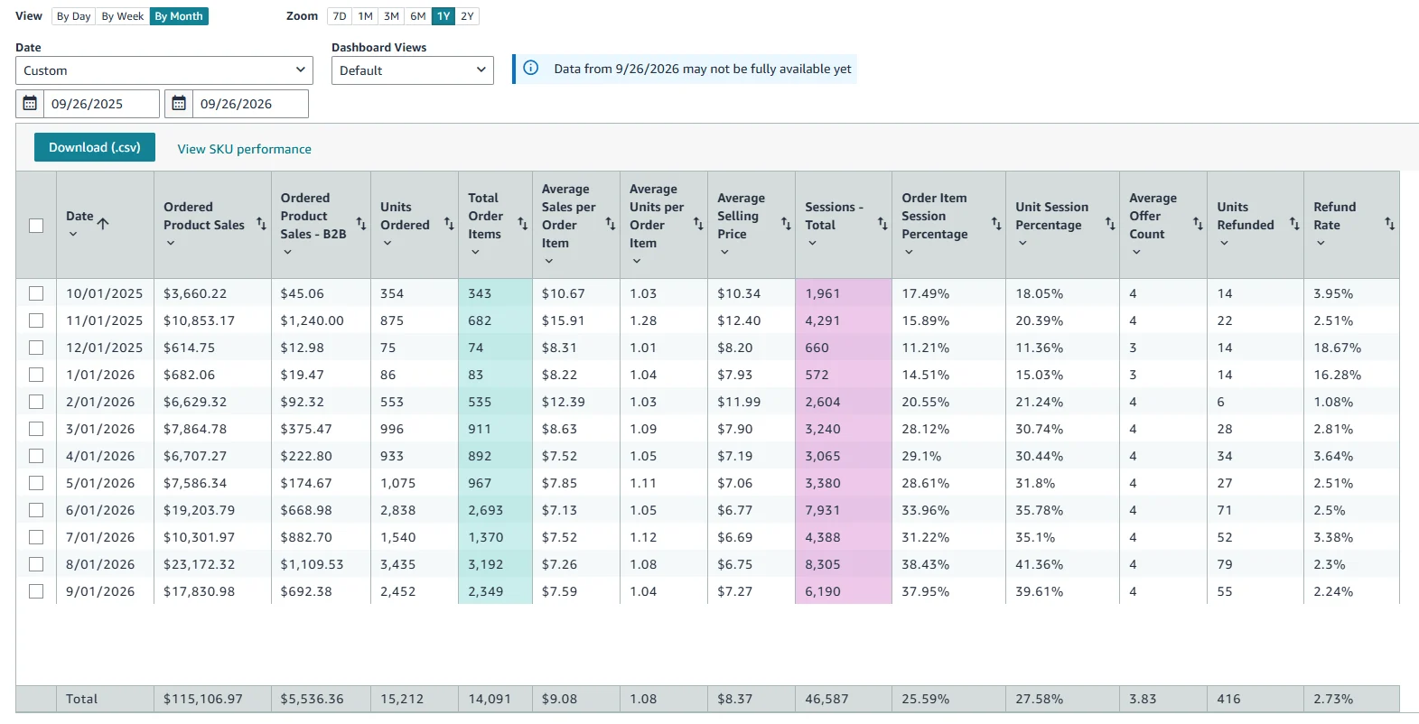Viewport: 1419px width, 724px height.
Task: Click the Total row $115,106.97 value
Action: [x=203, y=699]
